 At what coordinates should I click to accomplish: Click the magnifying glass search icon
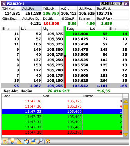pos(40,141)
